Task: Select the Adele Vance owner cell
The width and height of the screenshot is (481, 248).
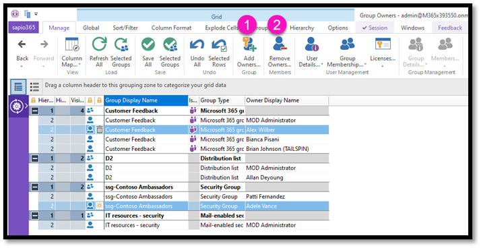Action: (286, 206)
